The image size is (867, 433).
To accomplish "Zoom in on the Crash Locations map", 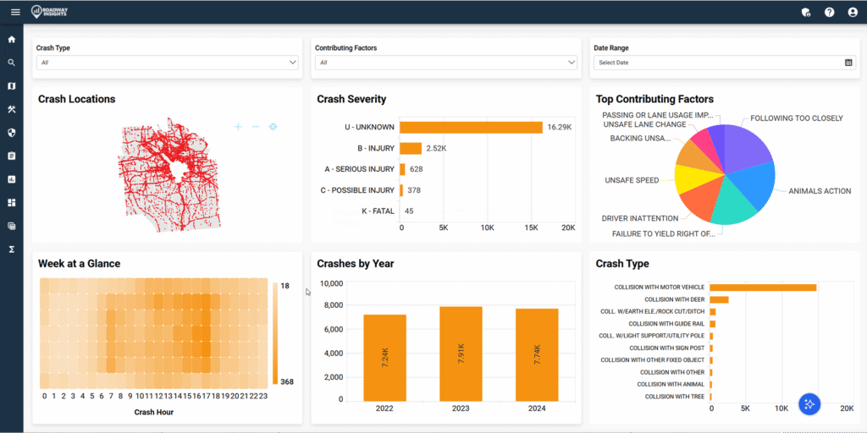I will 238,127.
